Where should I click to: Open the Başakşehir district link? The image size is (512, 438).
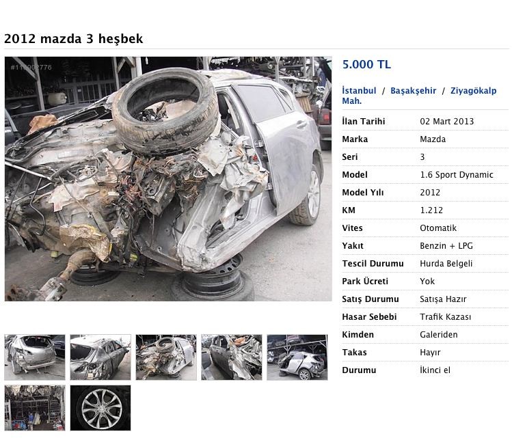(x=413, y=90)
